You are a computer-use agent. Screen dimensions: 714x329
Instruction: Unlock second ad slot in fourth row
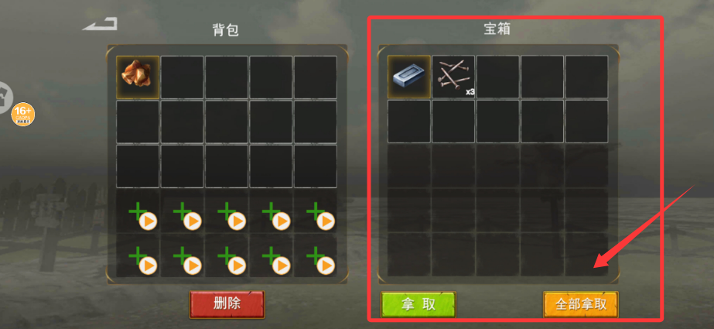182,212
